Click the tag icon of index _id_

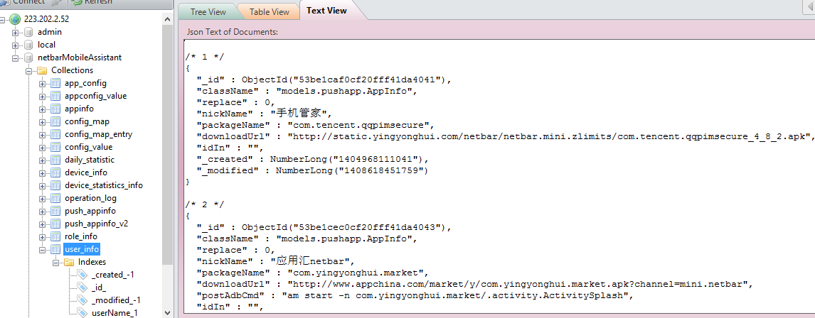point(82,287)
